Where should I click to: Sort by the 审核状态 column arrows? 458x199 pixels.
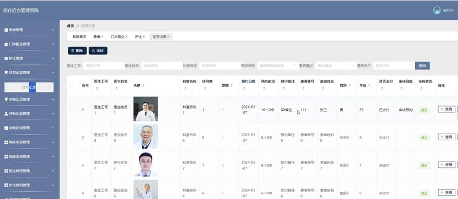421,88
